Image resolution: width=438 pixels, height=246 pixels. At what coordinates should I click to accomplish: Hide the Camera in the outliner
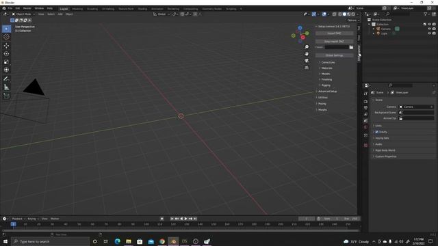[429, 29]
